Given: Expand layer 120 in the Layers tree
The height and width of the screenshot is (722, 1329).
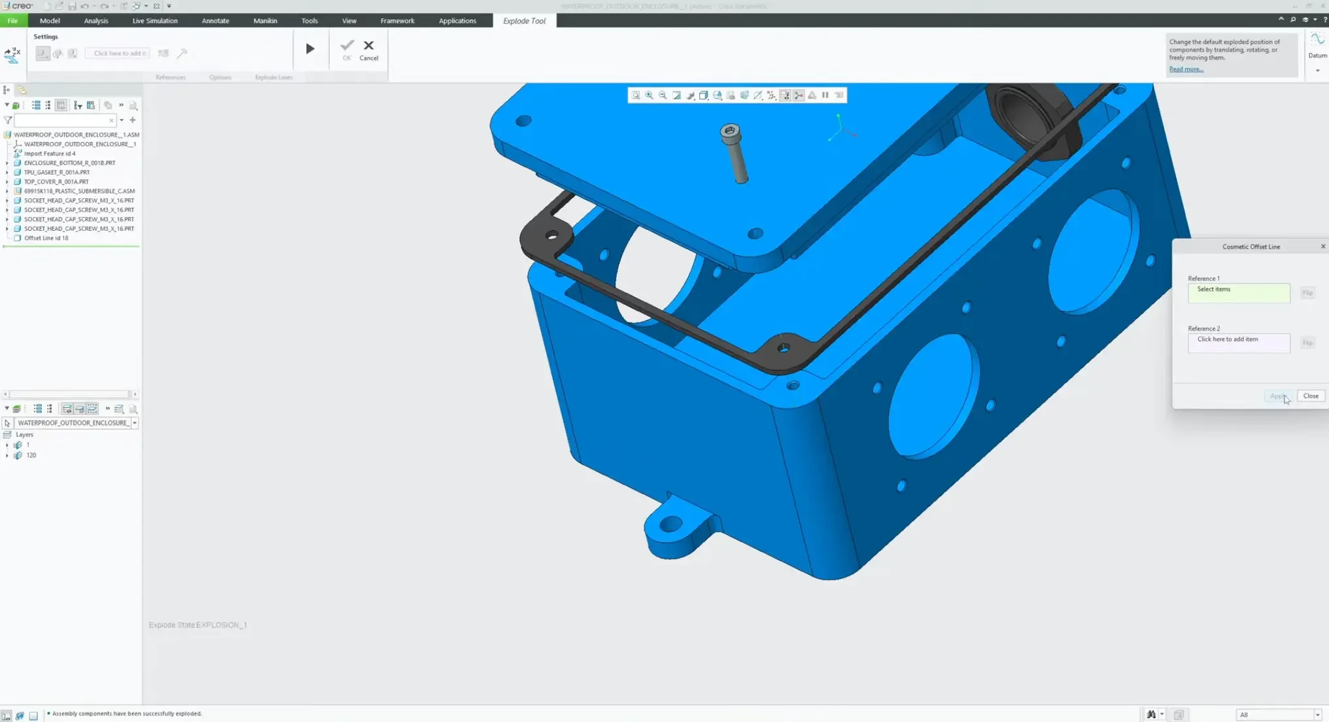Looking at the screenshot, I should coord(7,456).
